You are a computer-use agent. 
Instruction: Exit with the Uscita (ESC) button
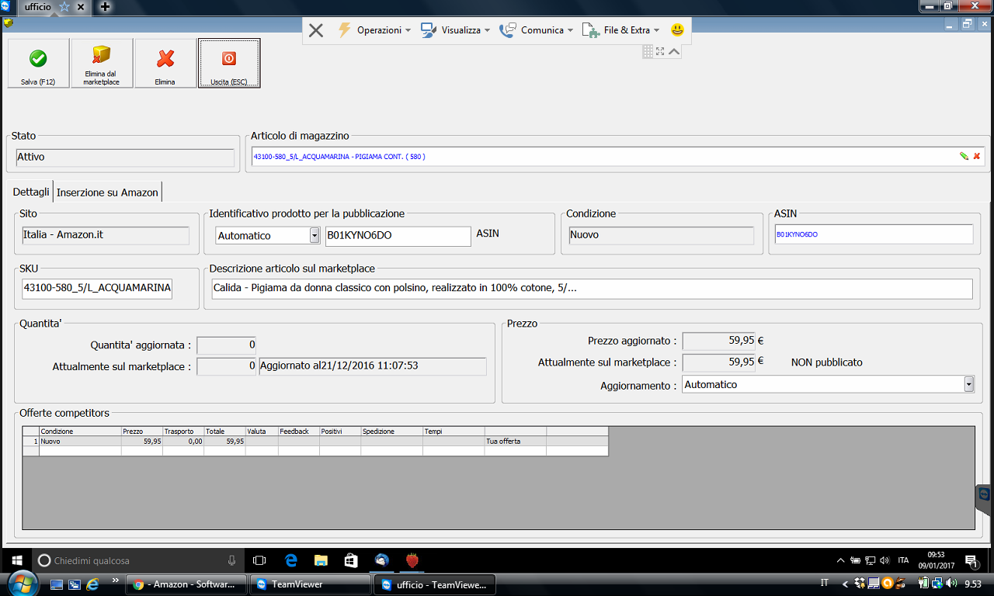coord(229,64)
